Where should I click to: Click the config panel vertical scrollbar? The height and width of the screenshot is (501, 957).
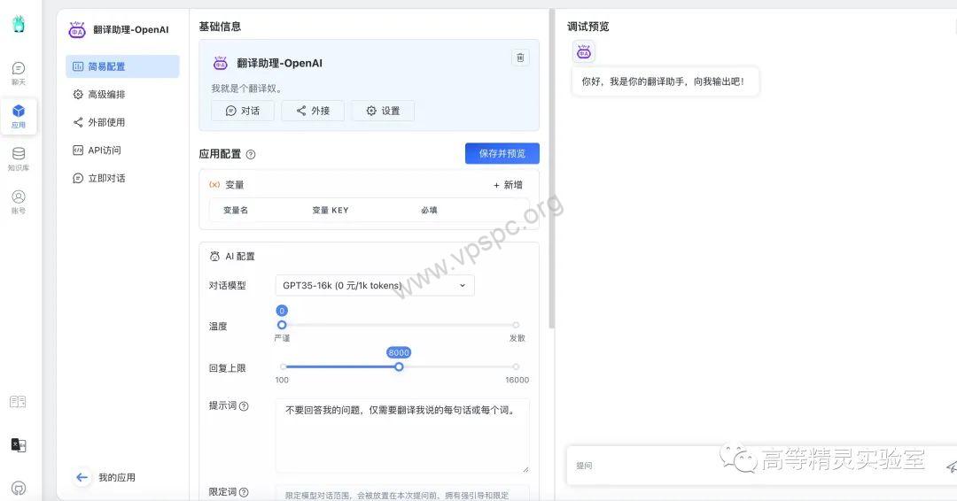[552, 169]
